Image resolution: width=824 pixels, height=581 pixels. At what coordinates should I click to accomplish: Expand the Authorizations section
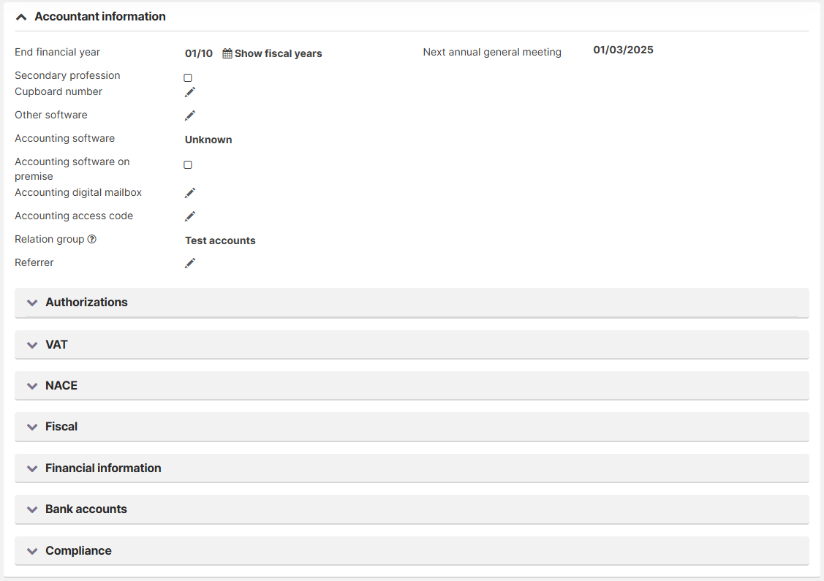point(32,303)
